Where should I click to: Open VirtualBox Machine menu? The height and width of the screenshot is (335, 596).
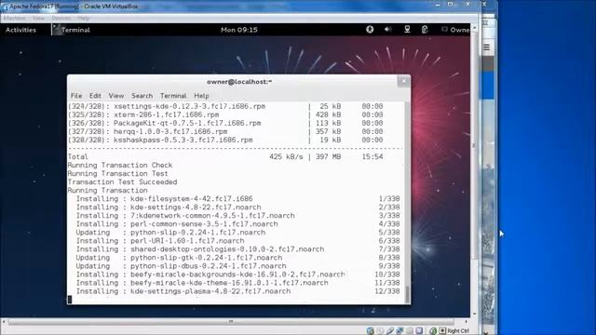14,18
